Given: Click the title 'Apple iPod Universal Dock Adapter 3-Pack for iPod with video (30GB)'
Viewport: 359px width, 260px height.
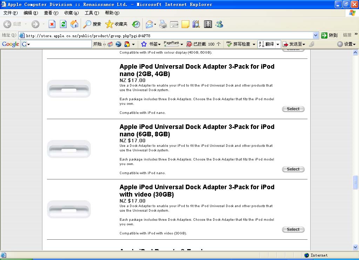Looking at the screenshot, I should click(197, 191).
